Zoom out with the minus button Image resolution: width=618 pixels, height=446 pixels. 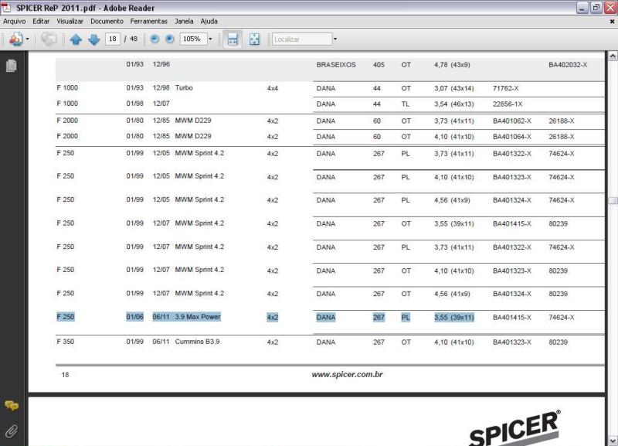pos(155,39)
